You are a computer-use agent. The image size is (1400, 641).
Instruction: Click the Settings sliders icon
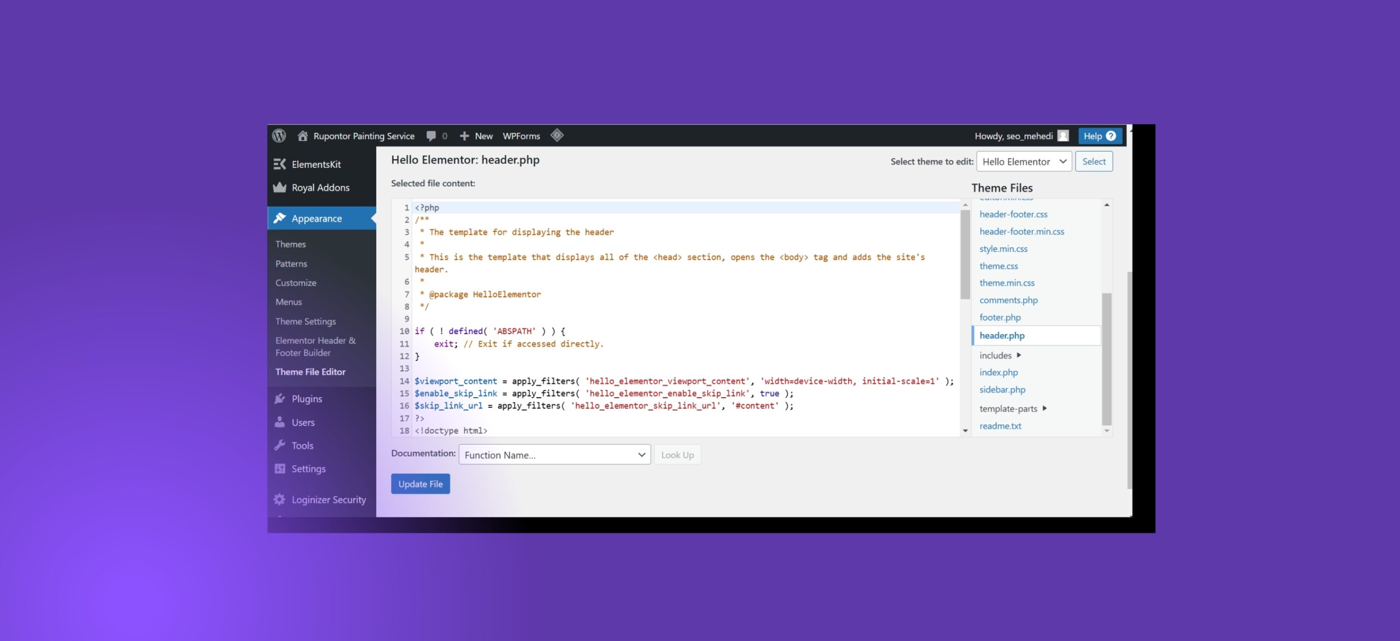(x=279, y=469)
